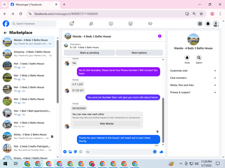Expand Media, files and links section
Image resolution: width=225 pixels, height=168 pixels.
[x=193, y=85]
